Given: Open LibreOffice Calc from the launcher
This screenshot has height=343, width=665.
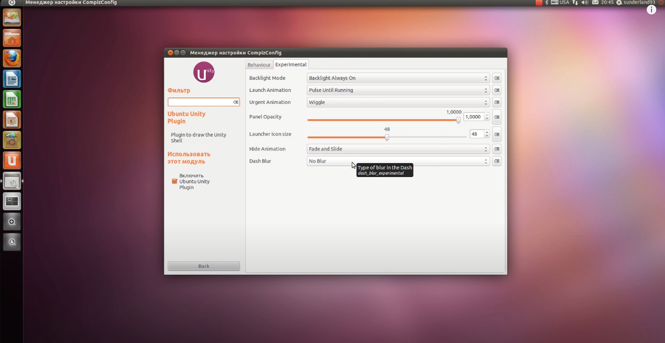Looking at the screenshot, I should [12, 99].
